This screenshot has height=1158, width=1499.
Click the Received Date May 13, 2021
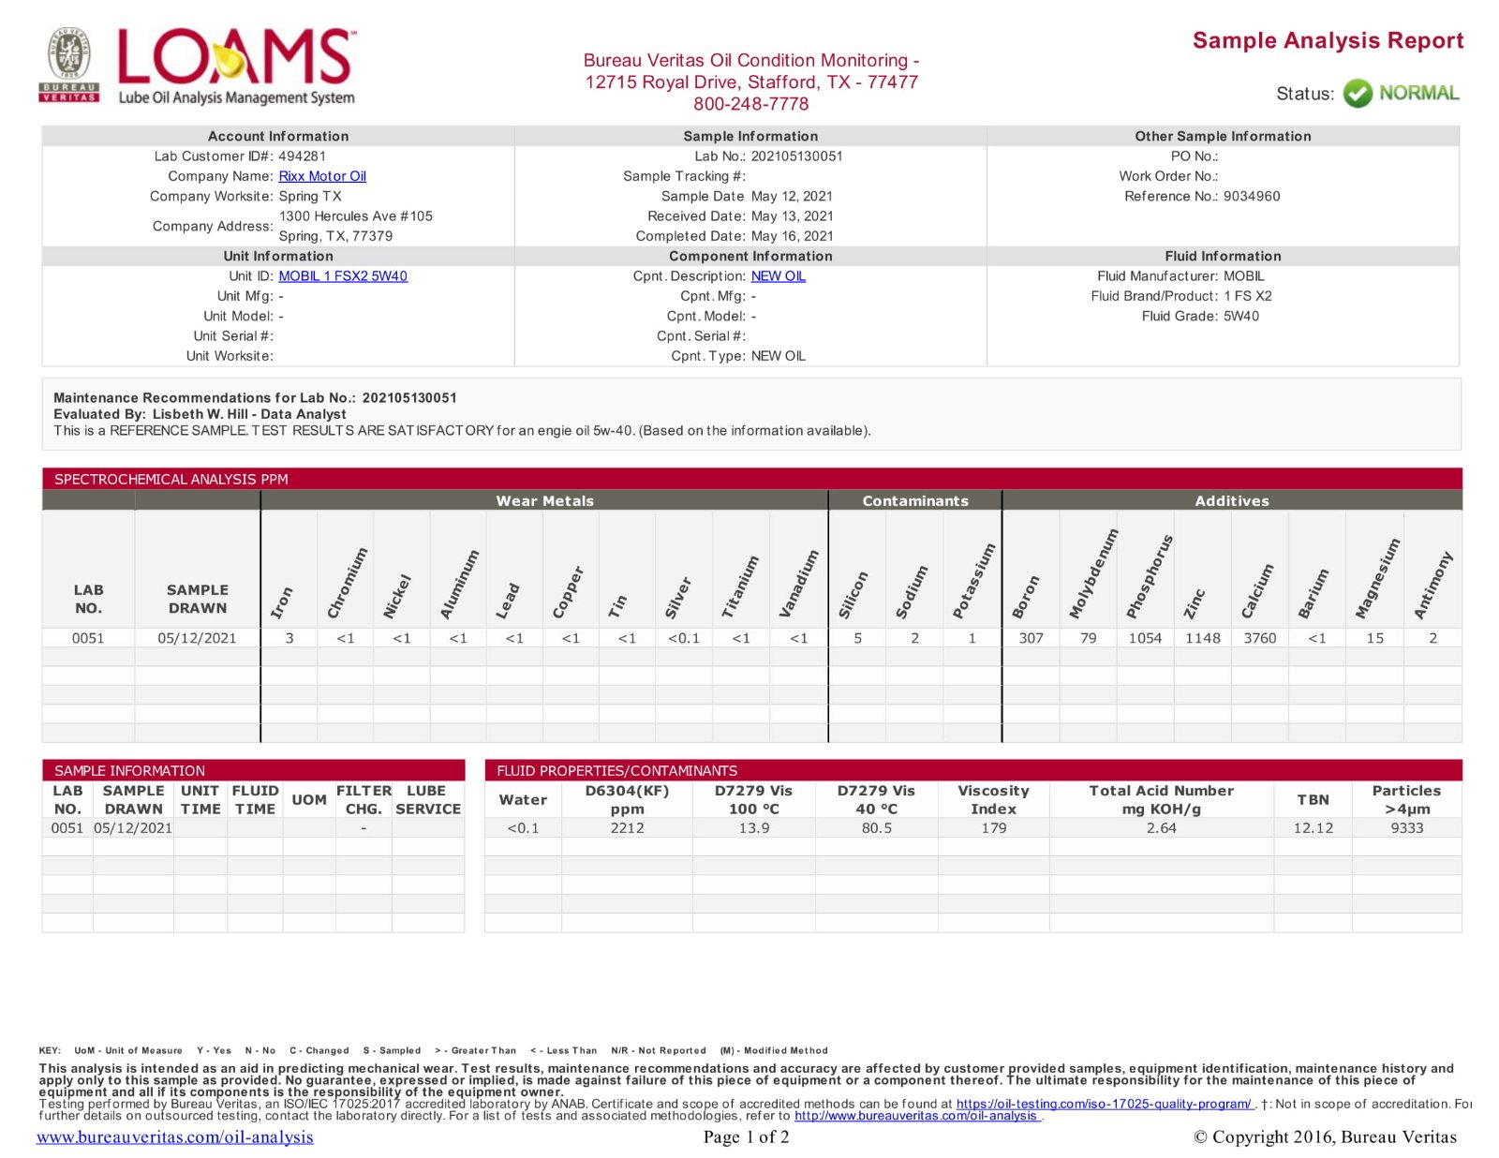[792, 216]
